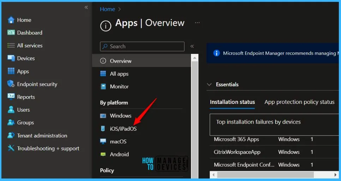Go to Dashboard in sidebar
This screenshot has height=181, width=341.
point(30,32)
